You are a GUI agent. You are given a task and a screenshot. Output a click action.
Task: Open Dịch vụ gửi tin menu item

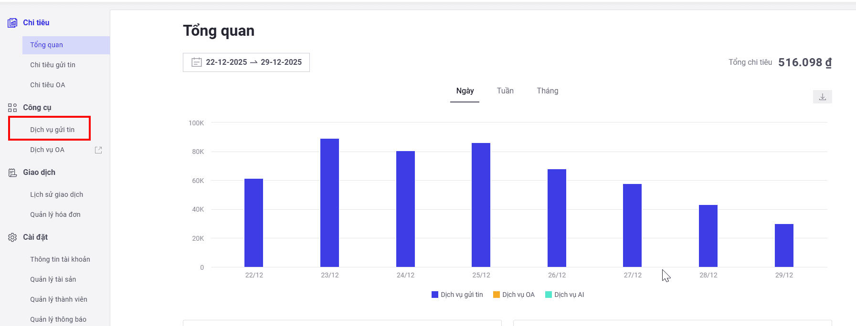point(52,130)
